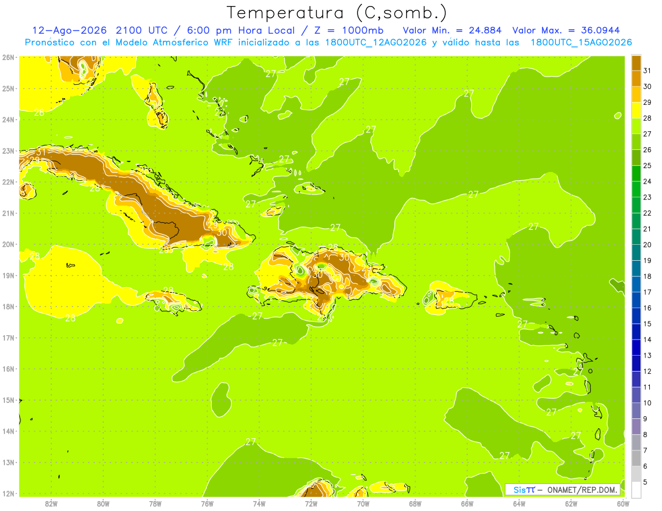The width and height of the screenshot is (662, 511).
Task: Click the orange legend swatch between 30 and 31
Action: click(x=636, y=78)
